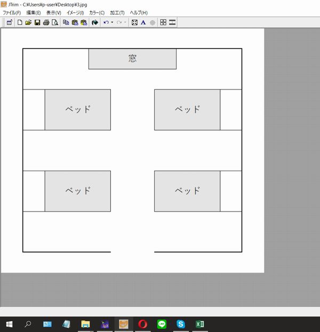Viewport: 320px width, 332px height.
Task: Open File Explorer from taskbar
Action: click(x=85, y=324)
